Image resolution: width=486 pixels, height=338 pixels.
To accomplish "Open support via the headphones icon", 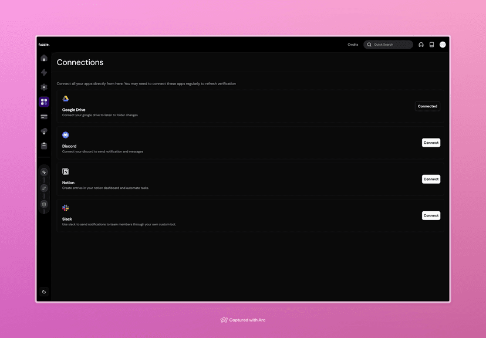I will pos(421,45).
